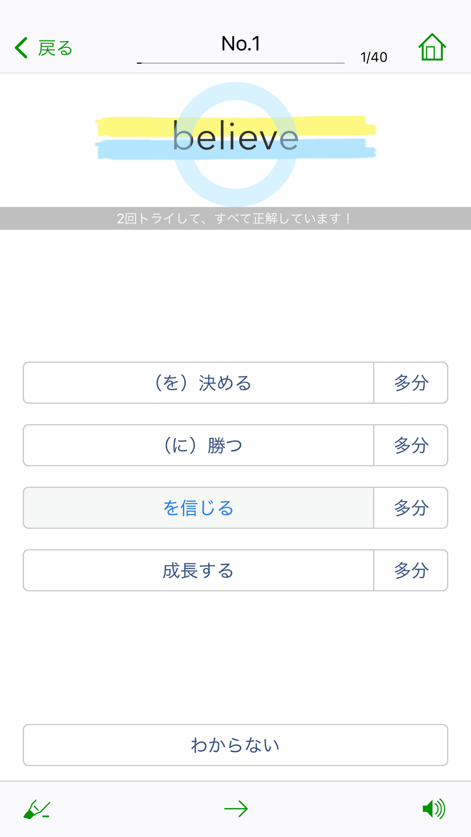Choose the answer (に)勝つ
The width and height of the screenshot is (471, 837).
click(198, 445)
